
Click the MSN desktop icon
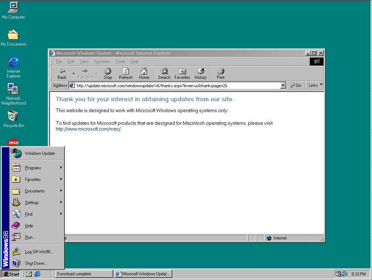13,143
